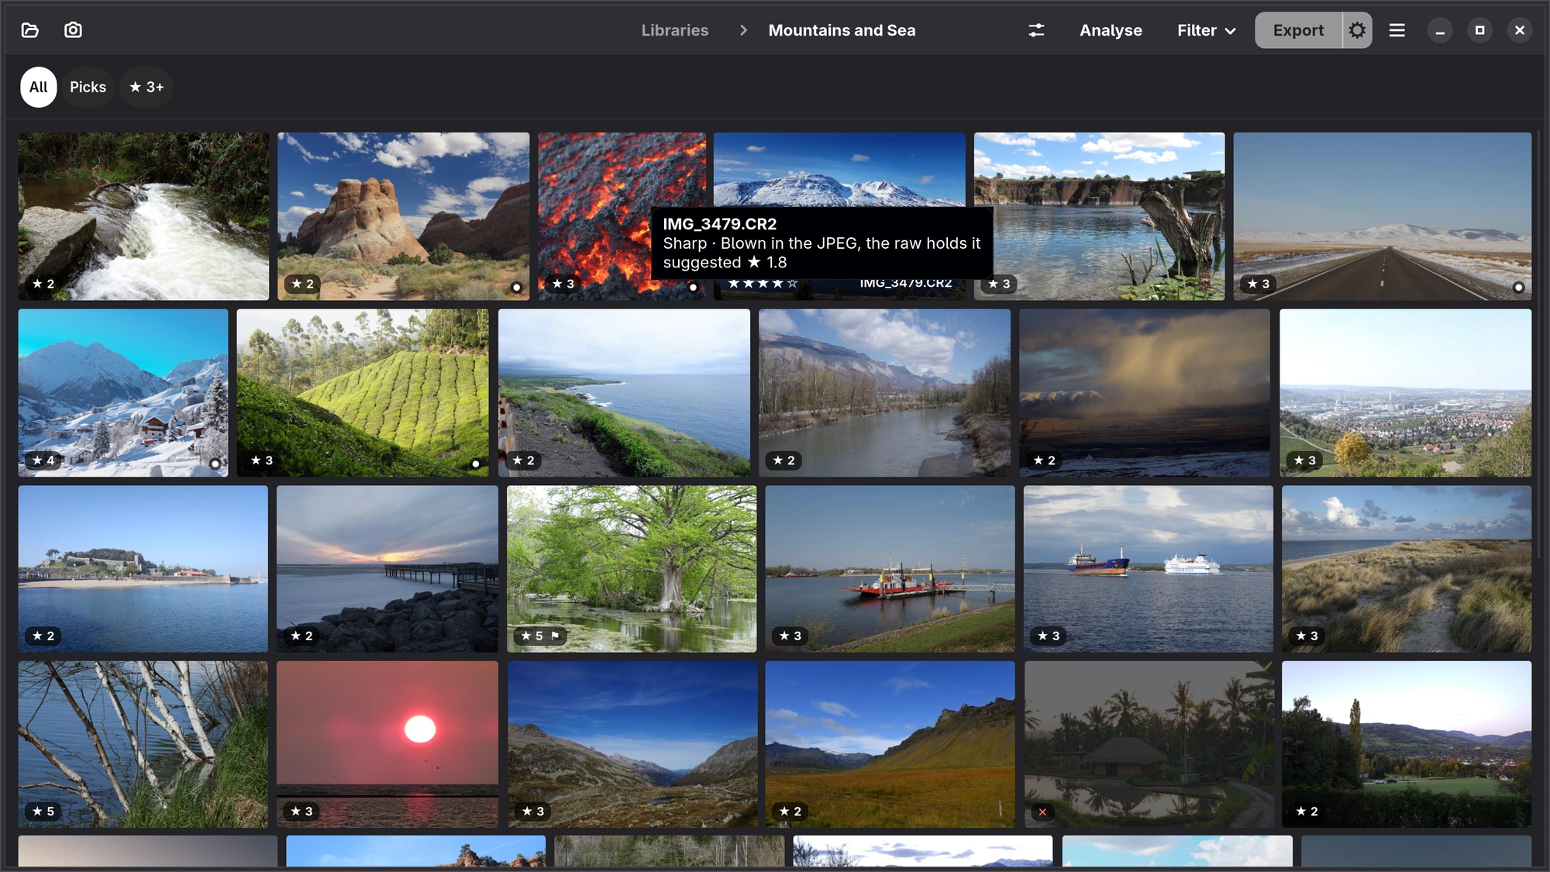
Task: Open the grassy sand dunes photo
Action: (x=1406, y=568)
